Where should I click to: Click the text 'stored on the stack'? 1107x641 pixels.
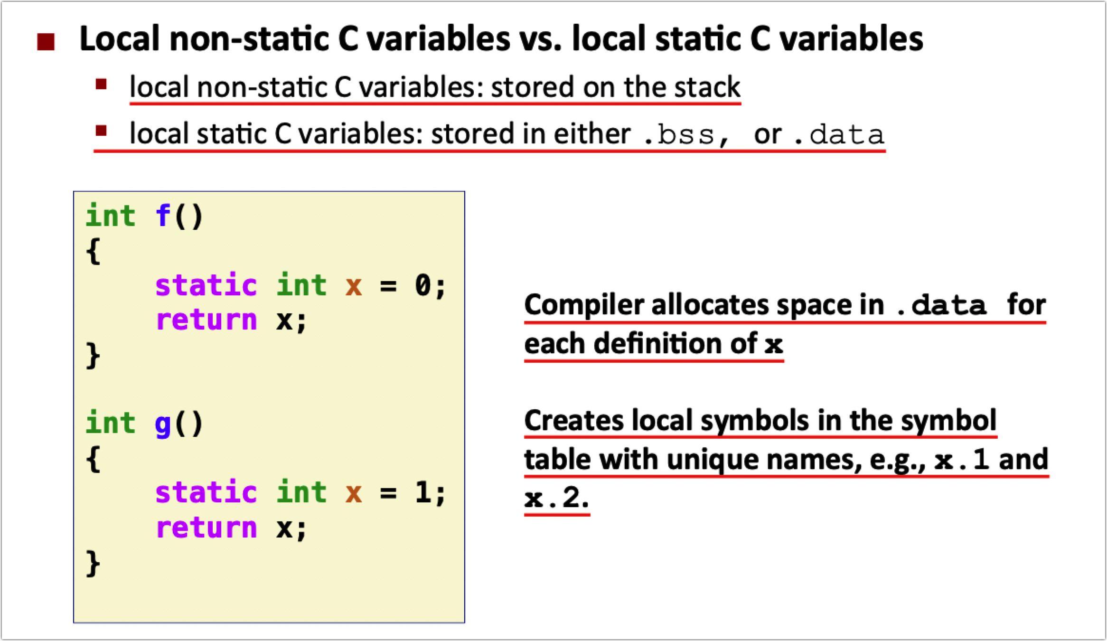[x=615, y=87]
